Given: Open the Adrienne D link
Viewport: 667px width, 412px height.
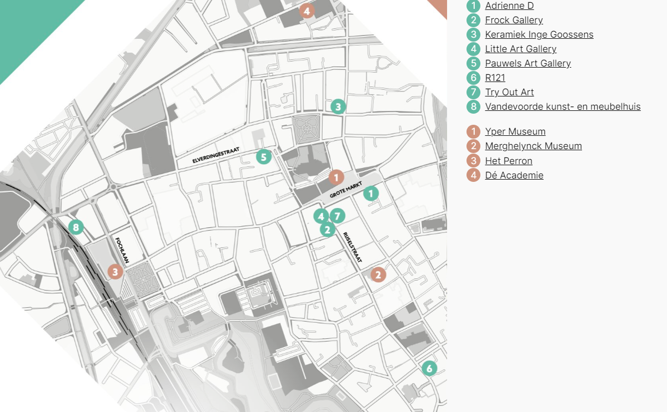Looking at the screenshot, I should (509, 6).
